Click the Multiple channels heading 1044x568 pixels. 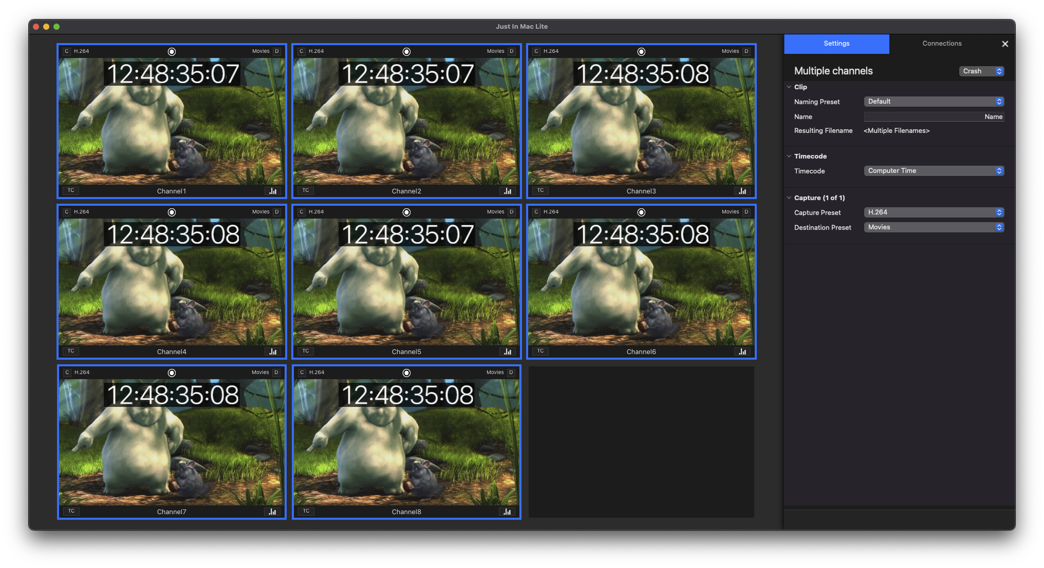[833, 71]
